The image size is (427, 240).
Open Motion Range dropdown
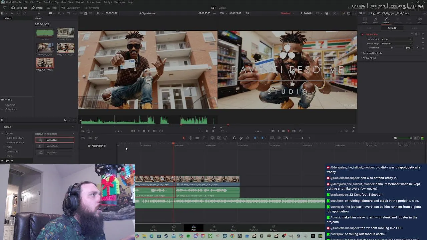pyautogui.click(x=397, y=44)
